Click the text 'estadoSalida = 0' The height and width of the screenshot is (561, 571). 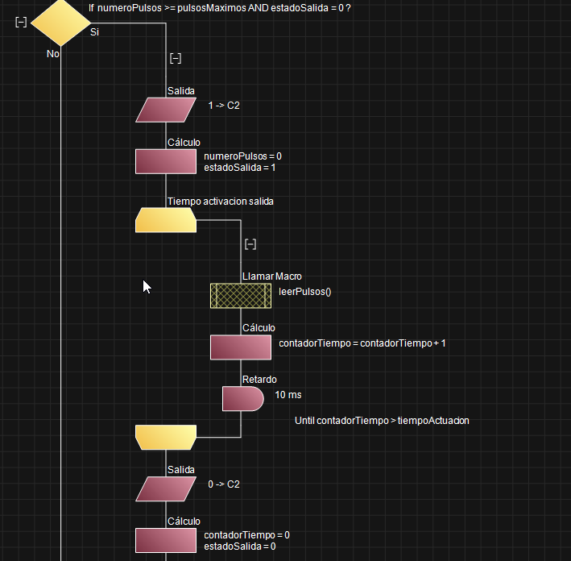click(240, 546)
